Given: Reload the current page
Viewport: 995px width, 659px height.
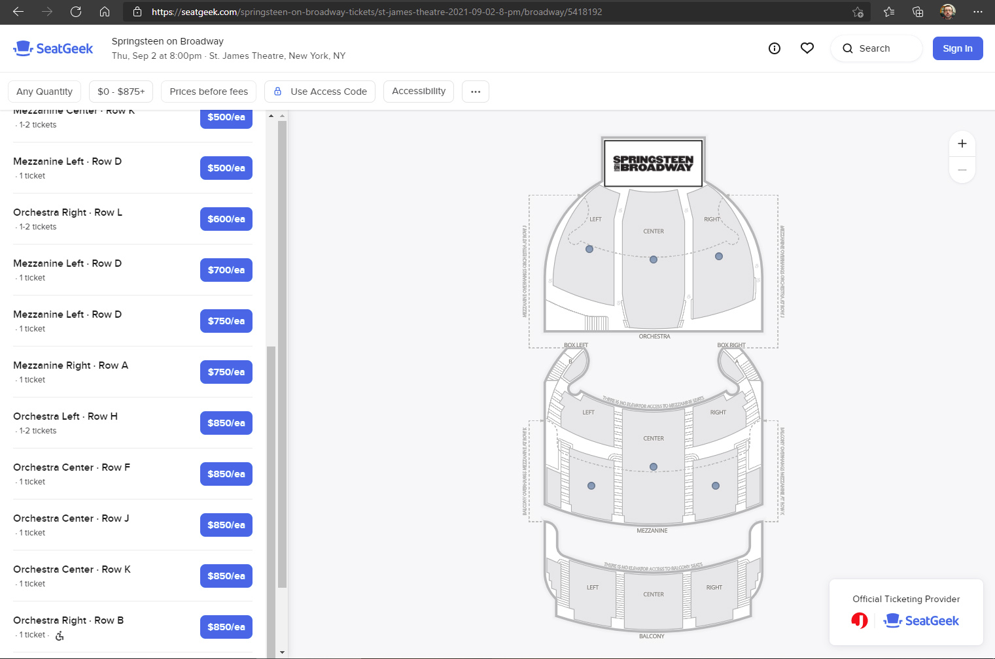Looking at the screenshot, I should [x=76, y=12].
